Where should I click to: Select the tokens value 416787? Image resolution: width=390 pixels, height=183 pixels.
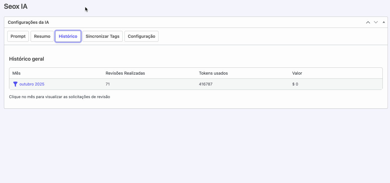[x=206, y=84]
